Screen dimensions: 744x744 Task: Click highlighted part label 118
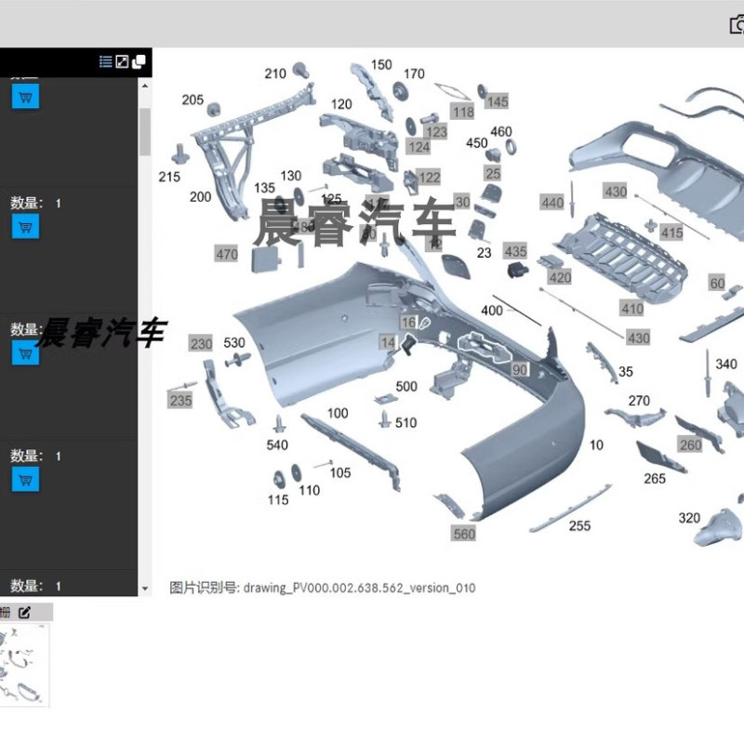(x=463, y=112)
